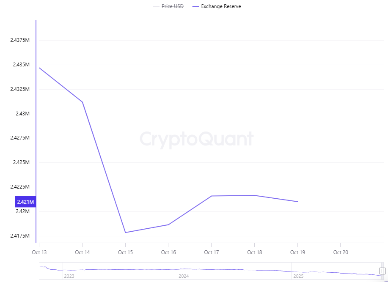Click the final Oct 19 data point
This screenshot has width=388, height=282.
pyautogui.click(x=297, y=202)
